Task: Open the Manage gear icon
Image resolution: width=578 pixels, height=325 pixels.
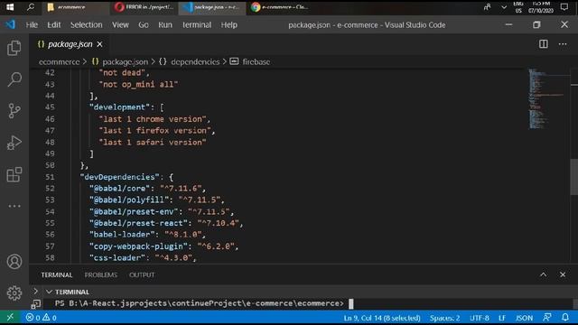Action: click(14, 292)
